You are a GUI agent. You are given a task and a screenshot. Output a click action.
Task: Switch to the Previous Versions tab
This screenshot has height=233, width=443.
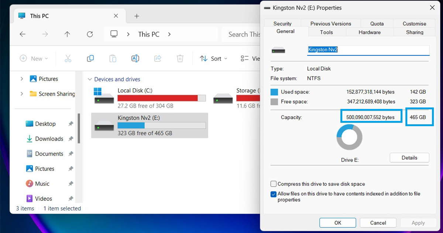pos(331,24)
